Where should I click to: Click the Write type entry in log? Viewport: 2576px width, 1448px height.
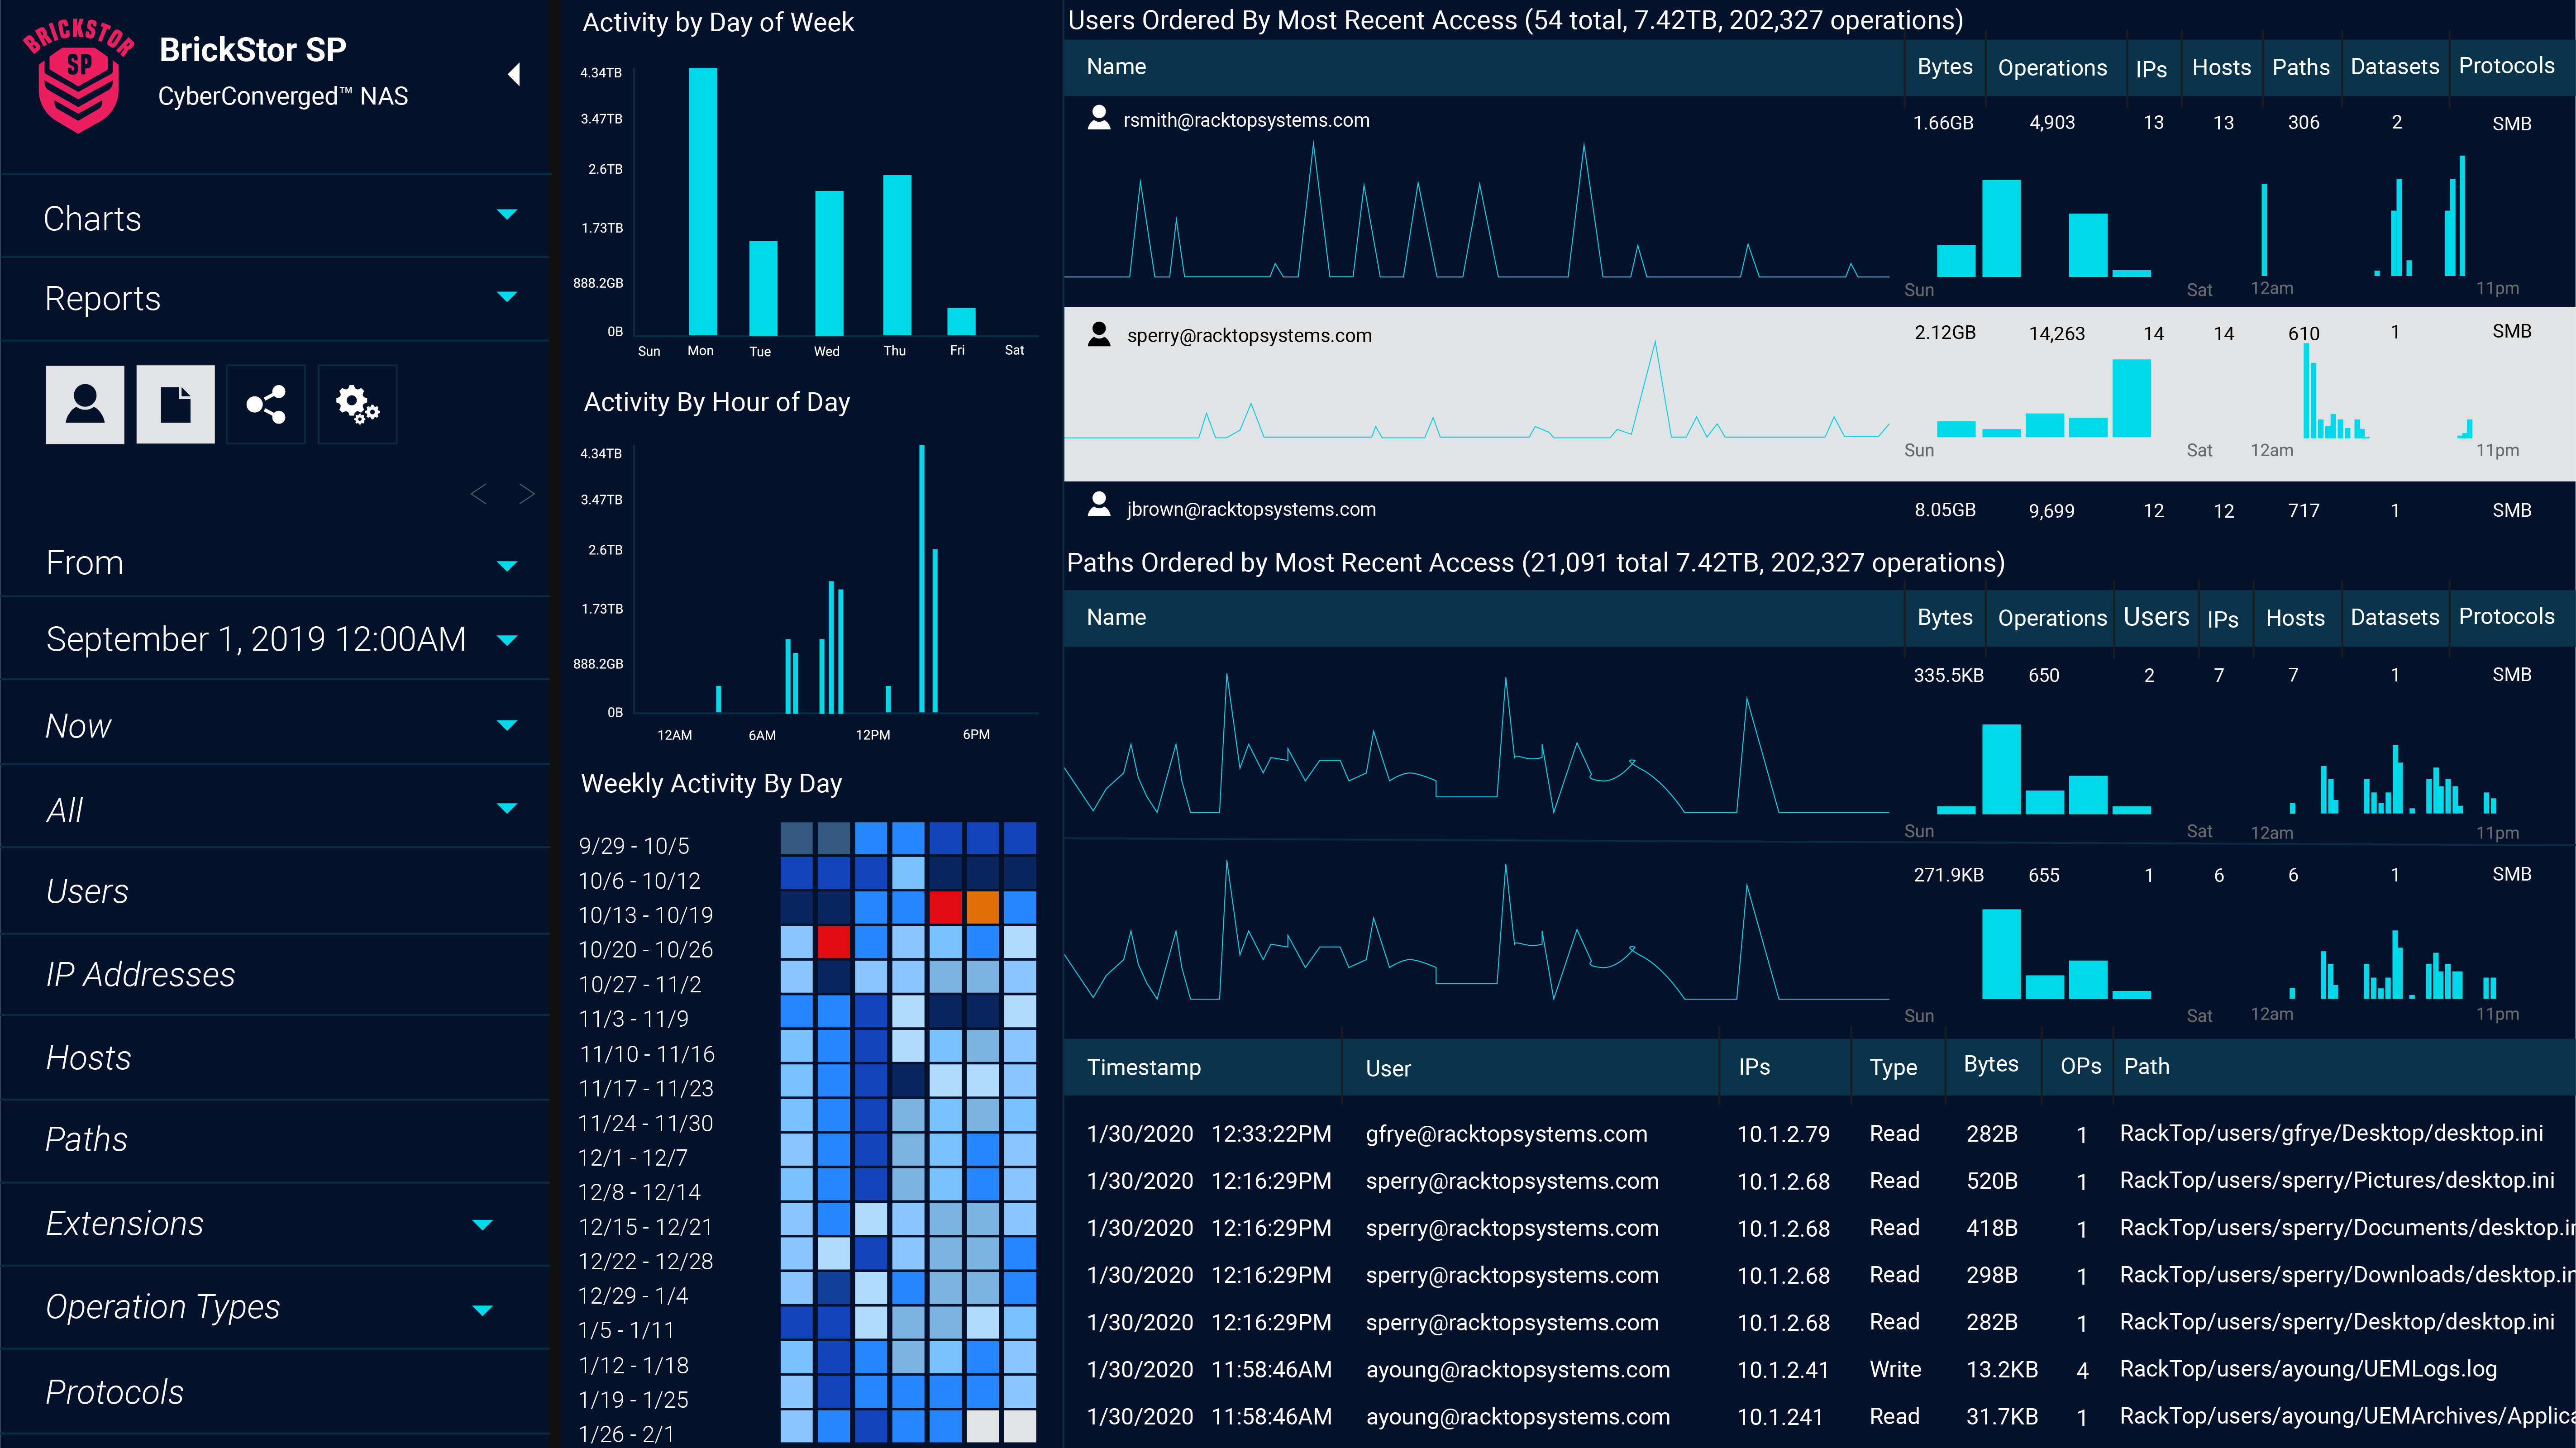1895,1370
